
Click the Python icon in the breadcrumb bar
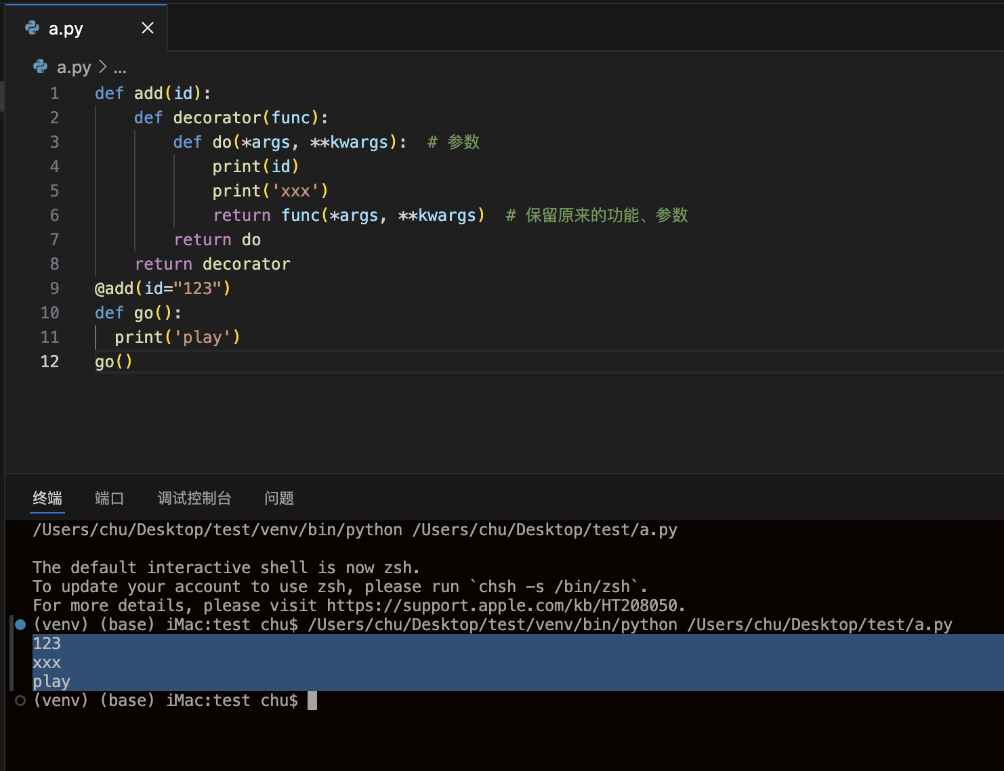pos(40,66)
